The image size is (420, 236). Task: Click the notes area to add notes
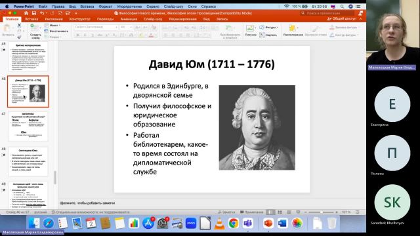211,203
